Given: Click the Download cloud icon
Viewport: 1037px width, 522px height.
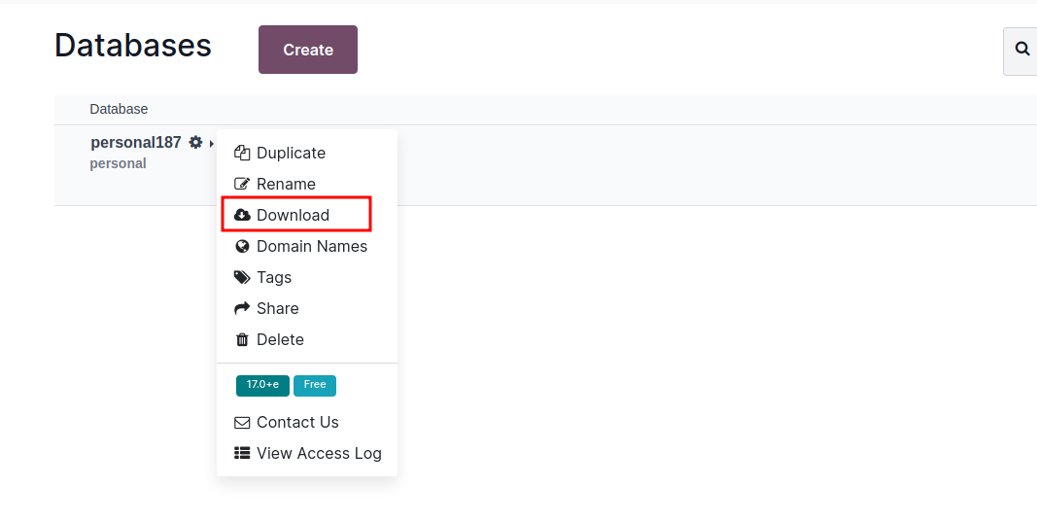Looking at the screenshot, I should 242,215.
